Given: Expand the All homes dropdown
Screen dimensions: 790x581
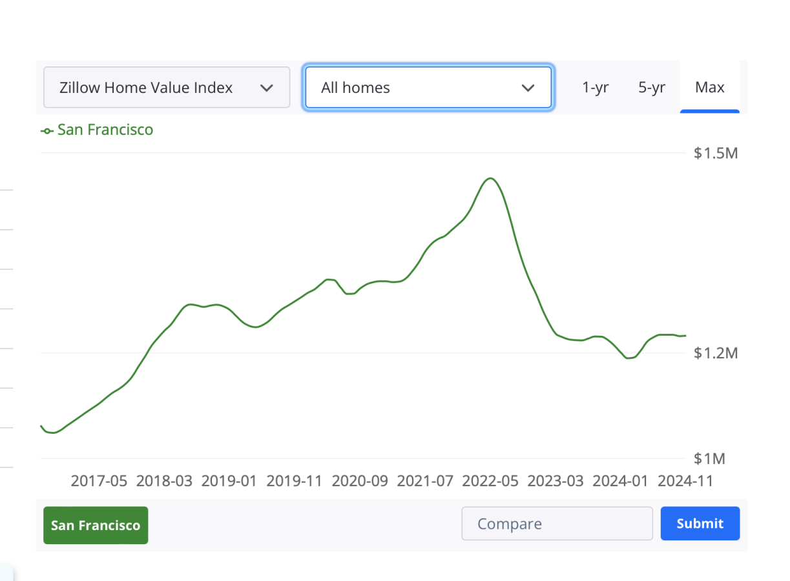Looking at the screenshot, I should [428, 88].
